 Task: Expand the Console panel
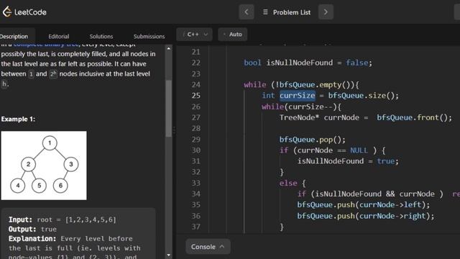[208, 247]
